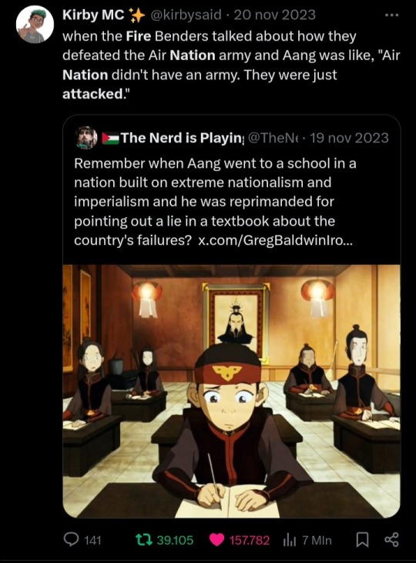Image resolution: width=416 pixels, height=563 pixels.
Task: Open the 19 nov 2023 timestamp
Action: 349,138
